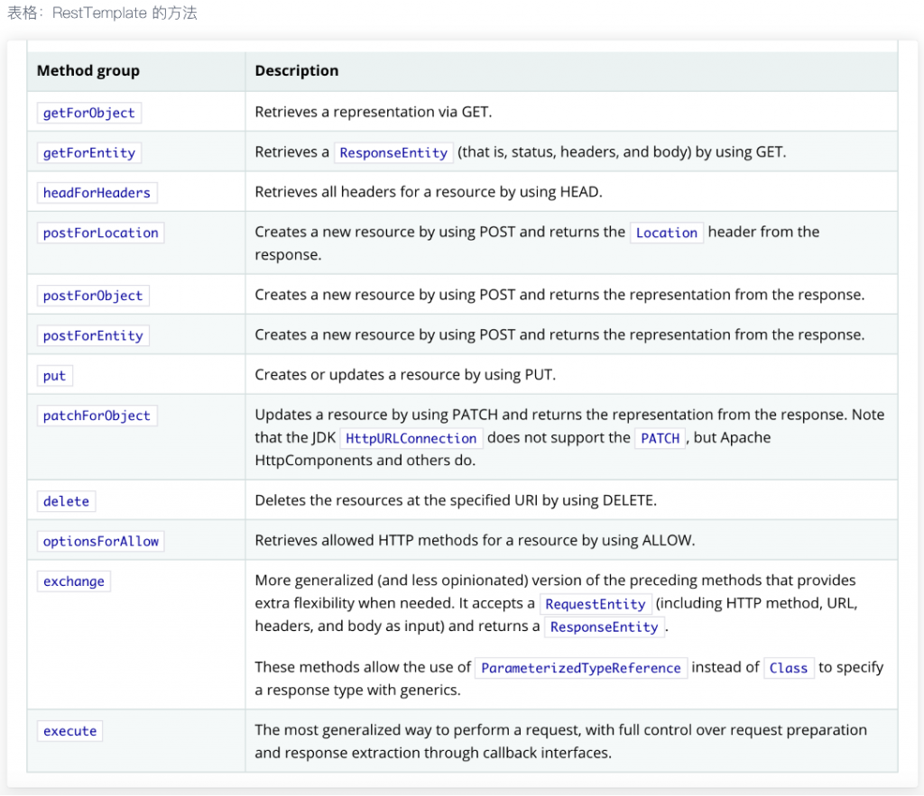Viewport: 924px width, 796px height.
Task: Click the exchange method code label
Action: 74,581
